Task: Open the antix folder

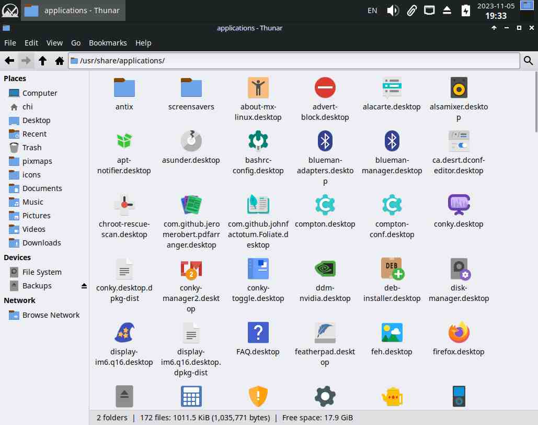Action: 124,87
